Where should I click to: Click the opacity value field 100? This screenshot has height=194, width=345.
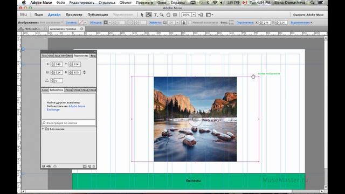click(171, 23)
